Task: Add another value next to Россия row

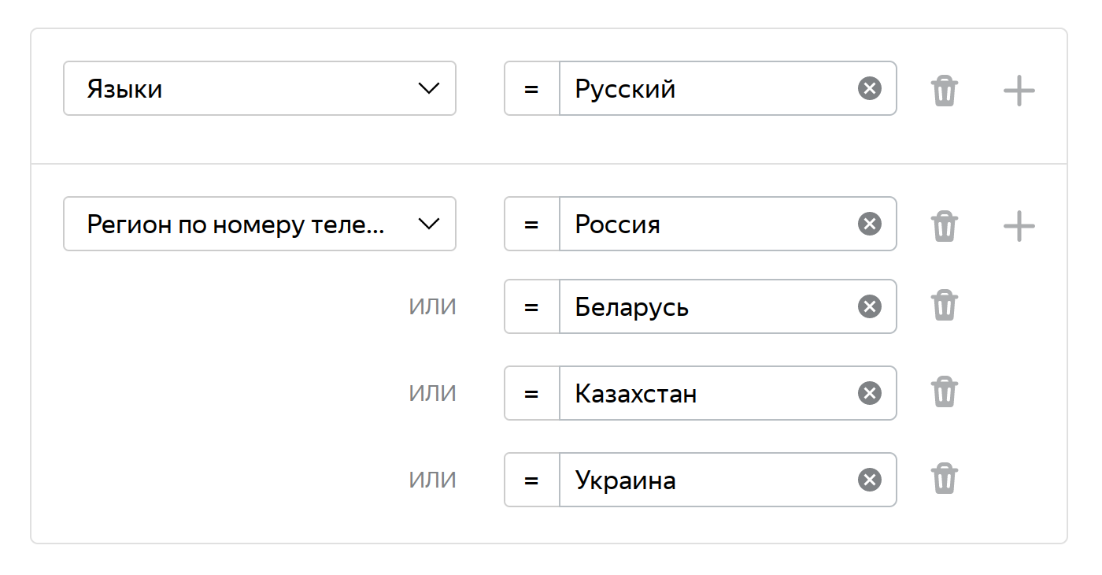Action: [x=1019, y=226]
